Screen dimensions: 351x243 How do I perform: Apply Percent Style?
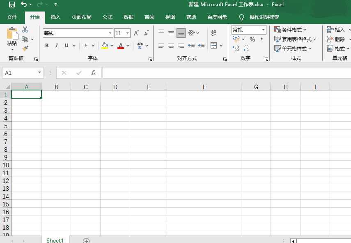click(x=252, y=39)
